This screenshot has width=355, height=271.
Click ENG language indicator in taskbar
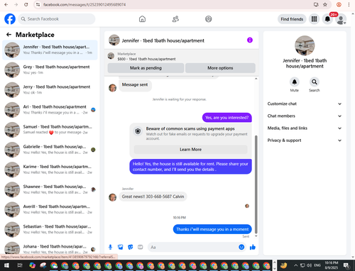pos(317,265)
